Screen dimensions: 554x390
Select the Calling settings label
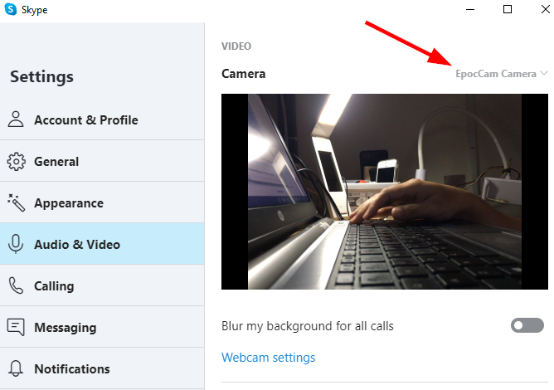(x=54, y=286)
